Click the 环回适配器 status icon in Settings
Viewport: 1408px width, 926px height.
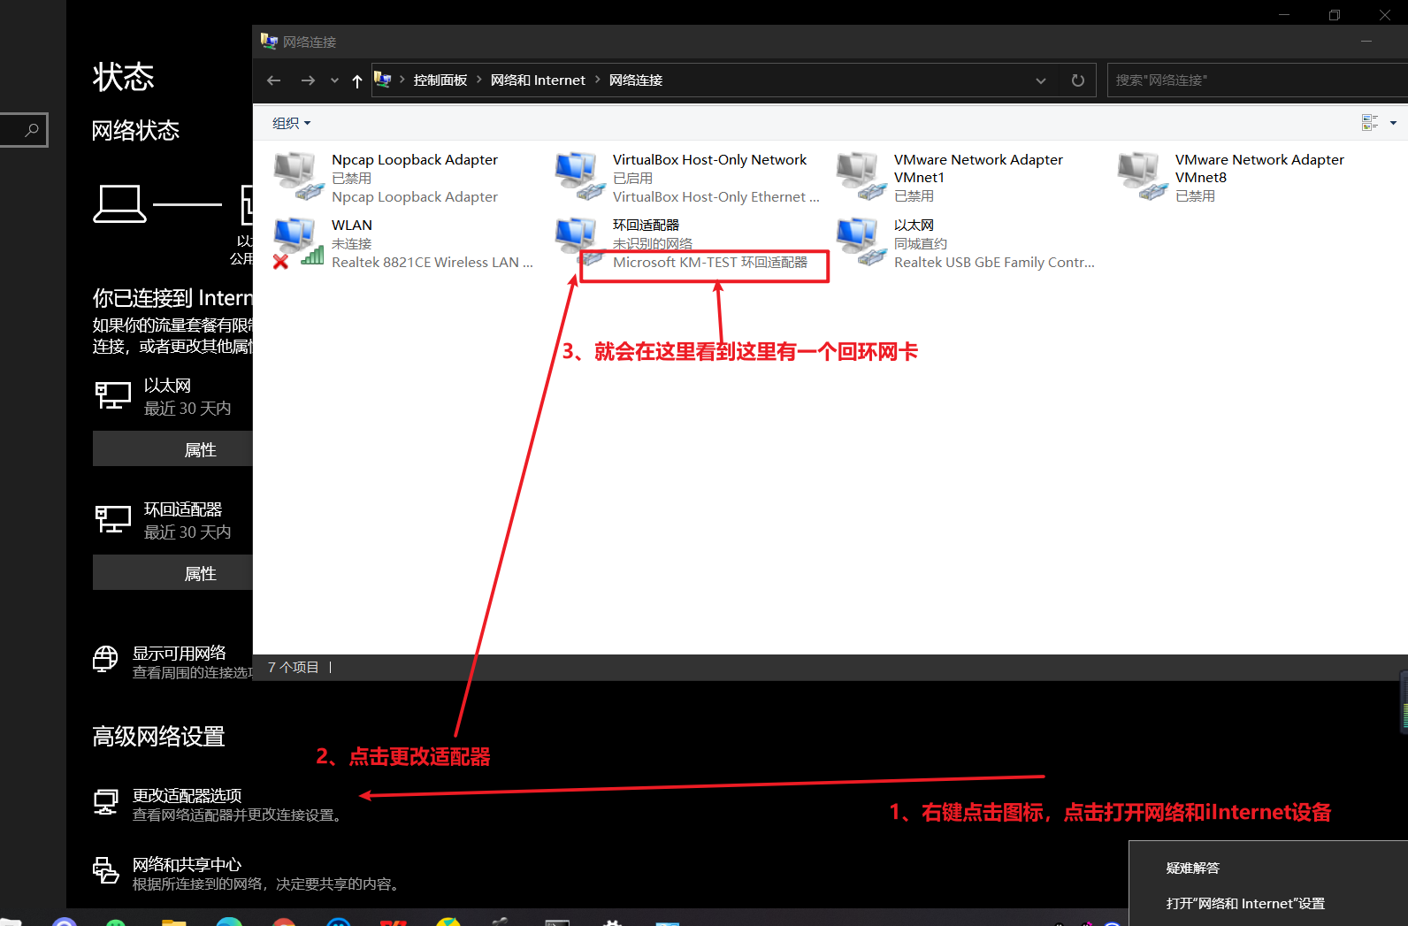[x=113, y=519]
